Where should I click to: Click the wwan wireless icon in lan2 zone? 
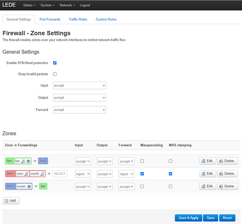click(x=29, y=186)
